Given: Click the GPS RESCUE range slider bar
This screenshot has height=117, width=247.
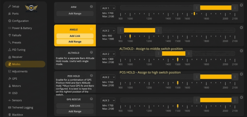Looking at the screenshot, I should pyautogui.click(x=216, y=100).
